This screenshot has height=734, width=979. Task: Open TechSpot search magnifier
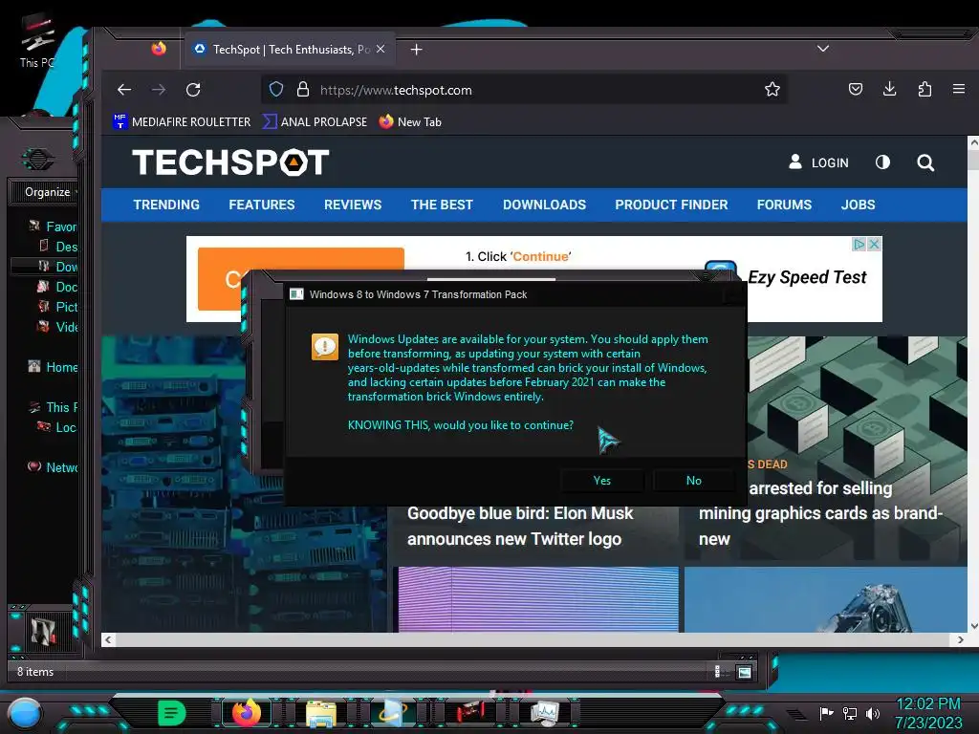point(925,162)
